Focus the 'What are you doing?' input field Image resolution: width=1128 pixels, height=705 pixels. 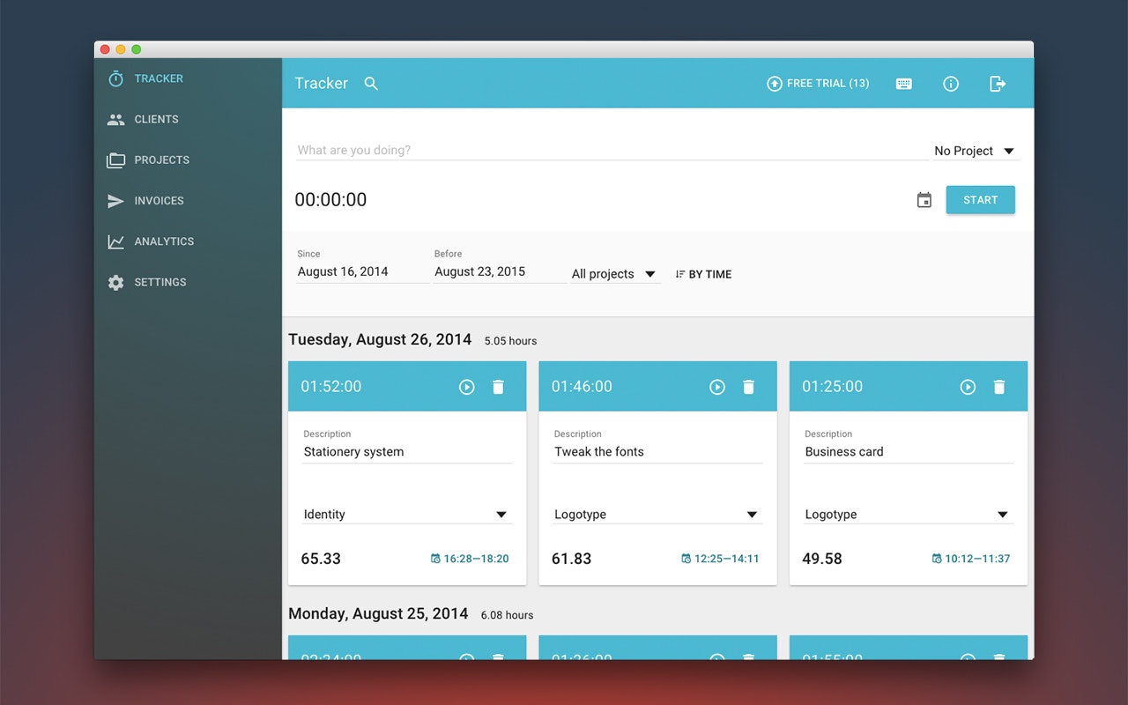coord(612,150)
